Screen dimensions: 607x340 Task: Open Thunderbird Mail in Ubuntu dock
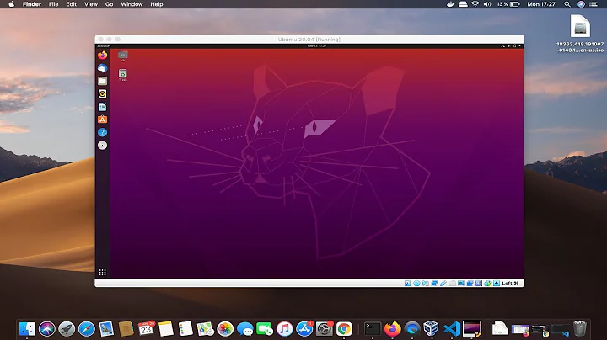[102, 68]
